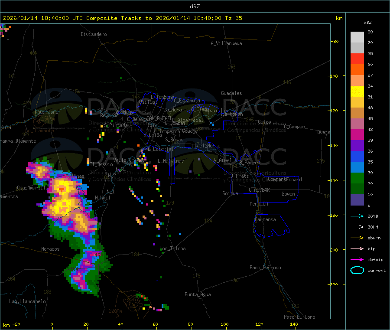
Task: Click the Soitue map label
Action: (x=230, y=193)
